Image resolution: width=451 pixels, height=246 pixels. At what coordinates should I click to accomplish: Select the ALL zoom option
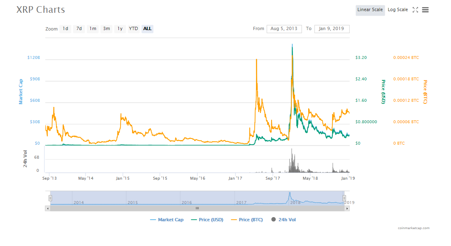point(147,28)
